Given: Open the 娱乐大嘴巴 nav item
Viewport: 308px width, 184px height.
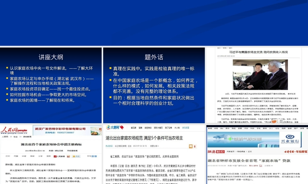Looking at the screenshot, I should (x=158, y=128).
